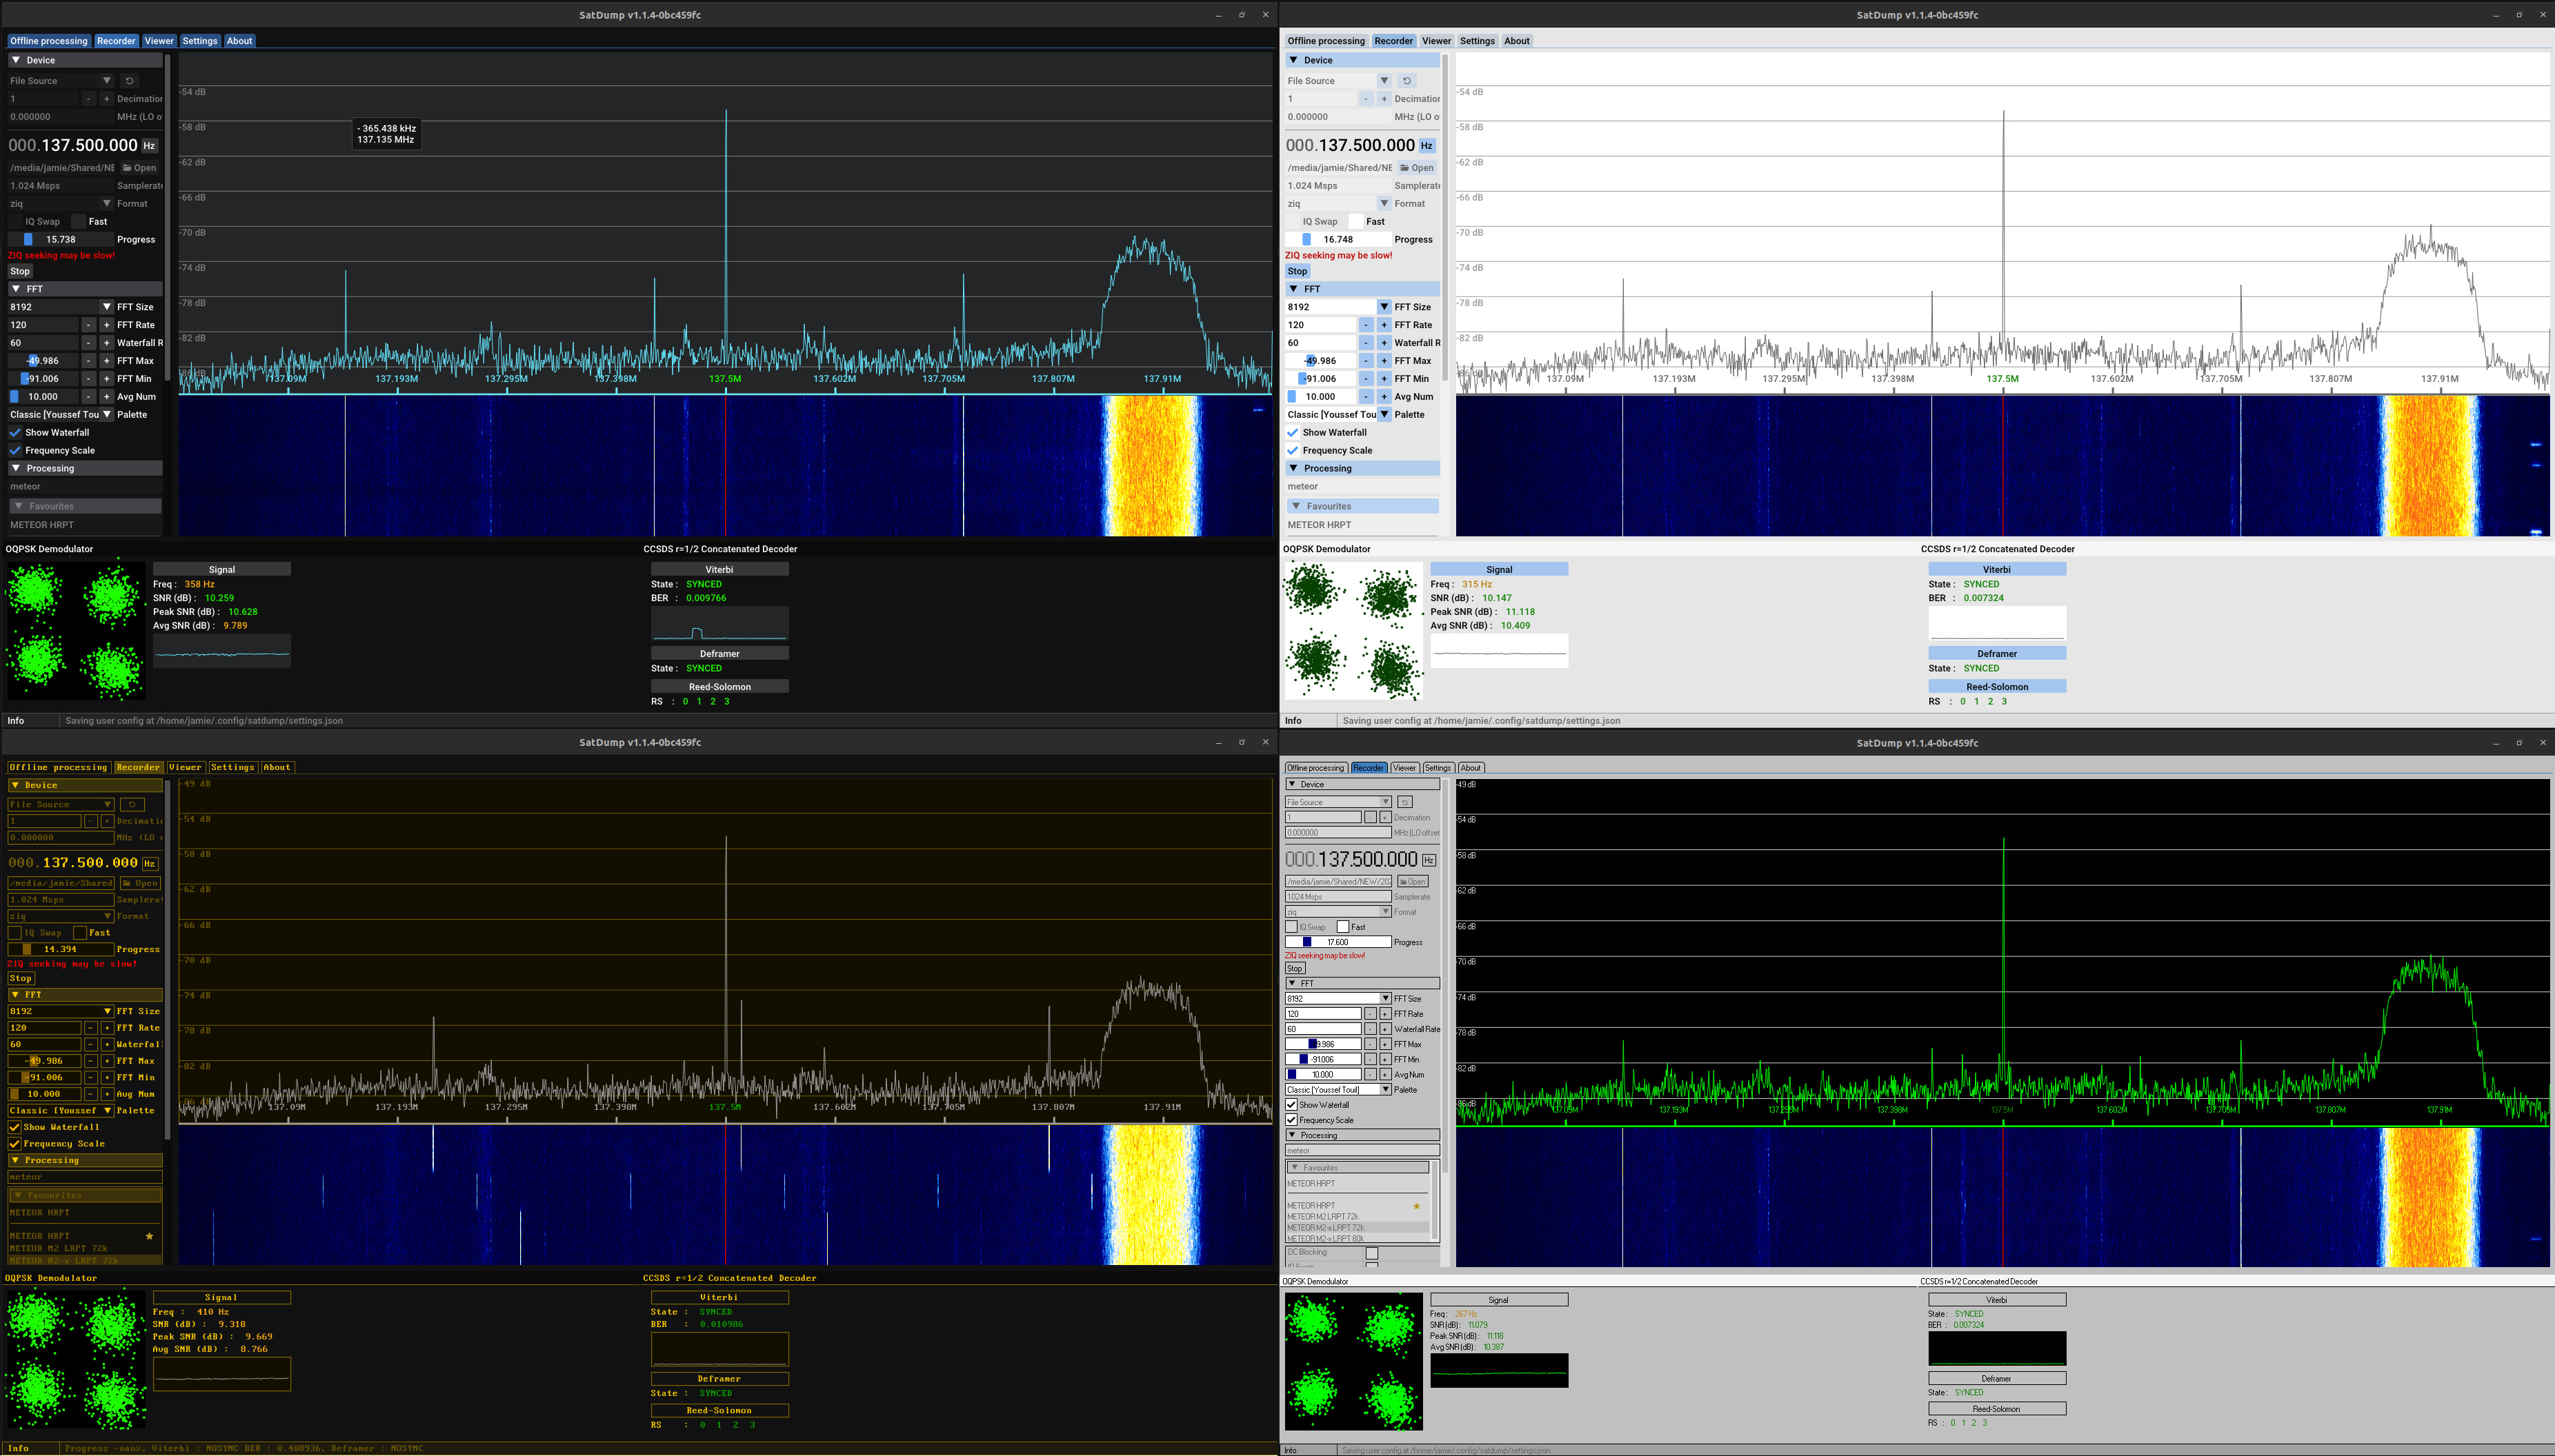Click the folder Open button in dark-theme window
2555x1456 pixels.
140,168
